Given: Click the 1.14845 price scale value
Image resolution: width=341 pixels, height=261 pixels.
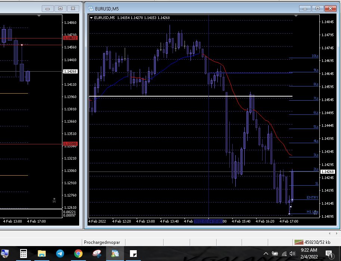Looking at the screenshot, I should 327,22.
